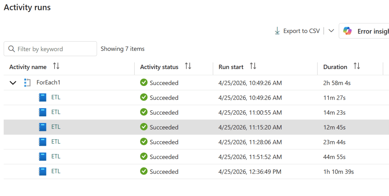Click the magnifier icon in the filter box
This screenshot has width=389, height=196.
pyautogui.click(x=12, y=48)
